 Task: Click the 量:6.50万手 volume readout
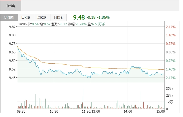click(96, 24)
